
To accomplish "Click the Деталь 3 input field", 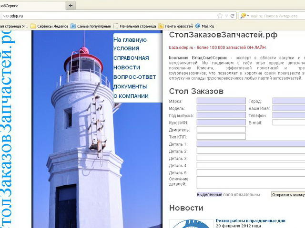I will 251,158.
